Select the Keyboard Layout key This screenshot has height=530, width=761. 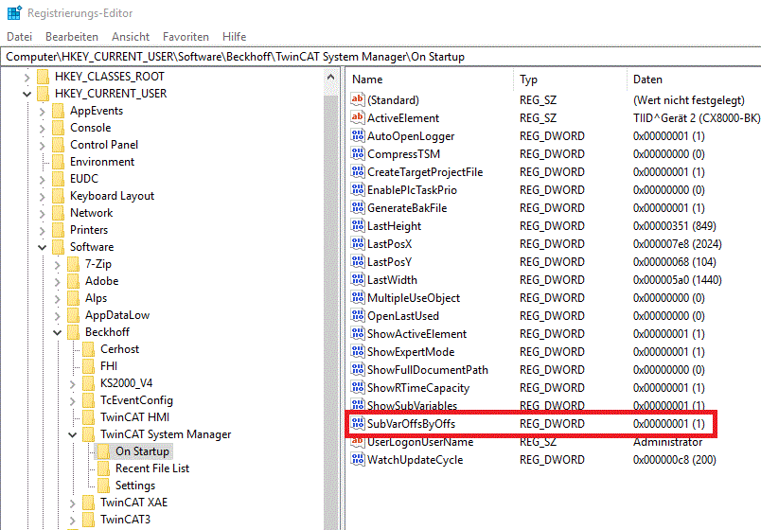pos(112,196)
